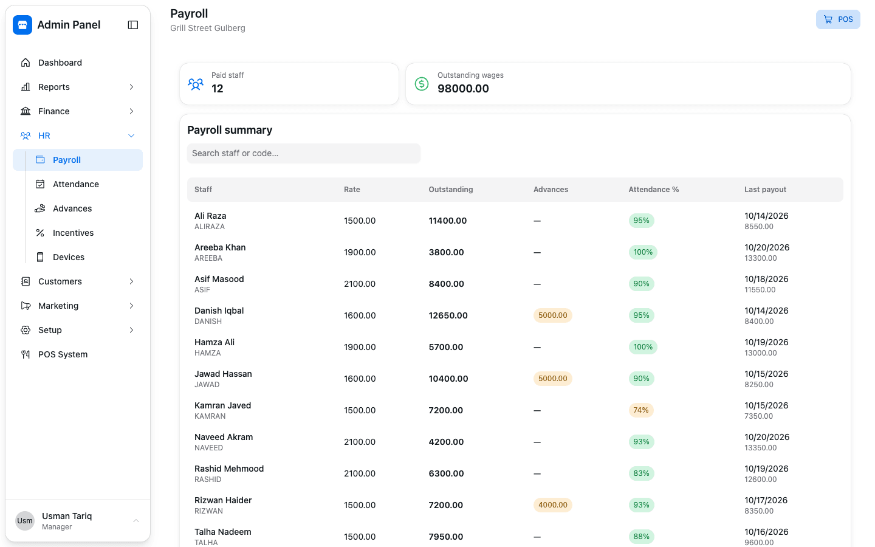Image resolution: width=875 pixels, height=547 pixels.
Task: Click the Devices phone icon
Action: click(40, 257)
